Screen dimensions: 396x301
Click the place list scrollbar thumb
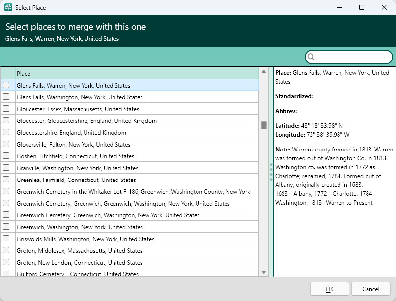click(264, 125)
